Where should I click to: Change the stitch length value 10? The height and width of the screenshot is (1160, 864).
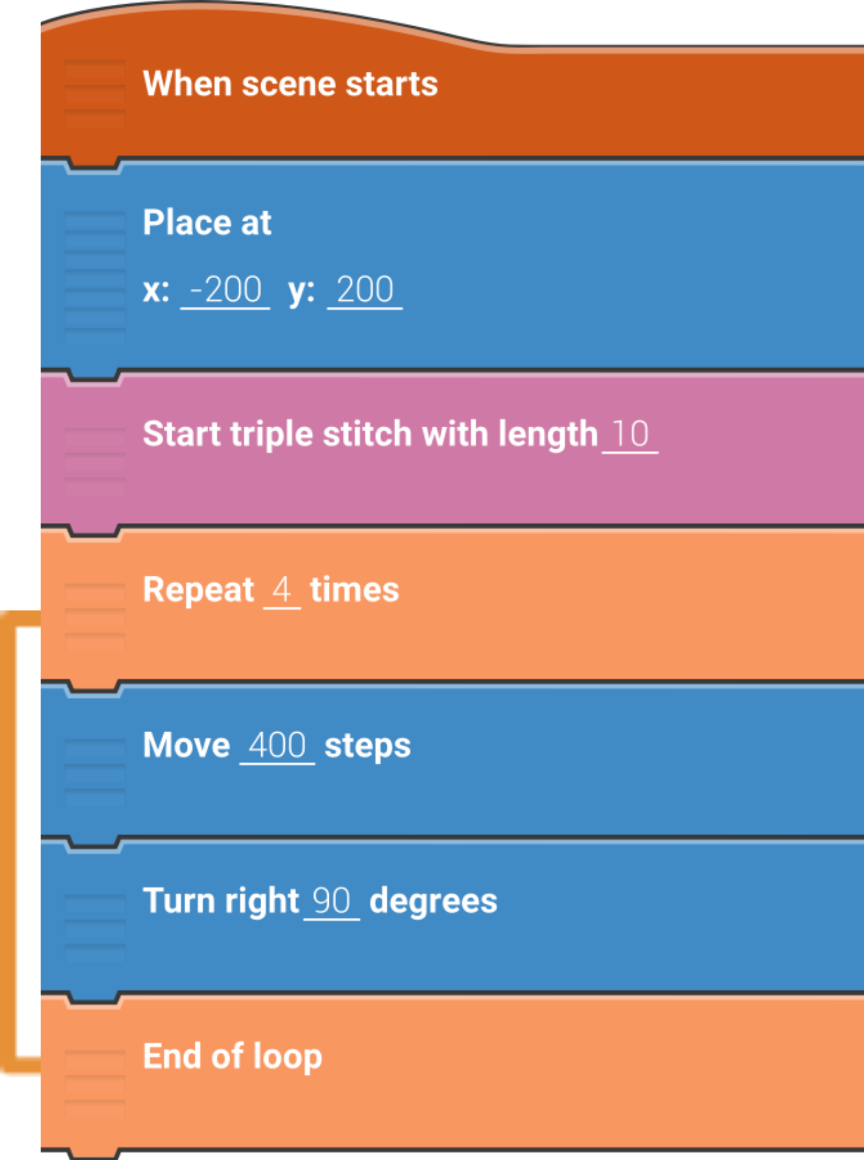coord(630,435)
